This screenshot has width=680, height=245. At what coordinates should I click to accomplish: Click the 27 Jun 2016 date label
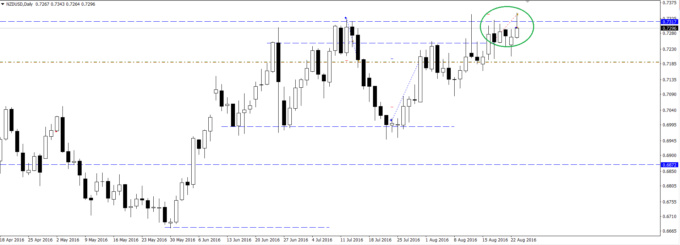296,240
